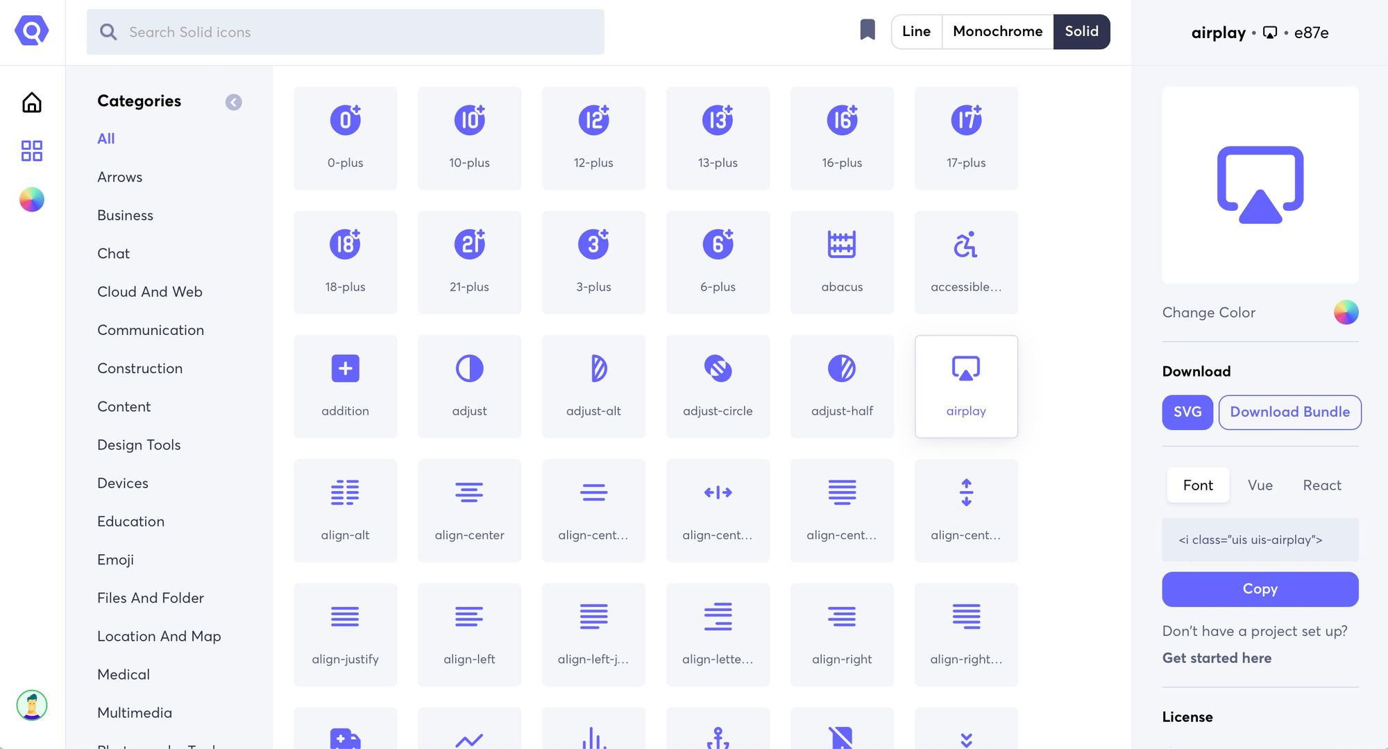This screenshot has width=1388, height=749.
Task: Switch to the Font code tab
Action: (1198, 485)
